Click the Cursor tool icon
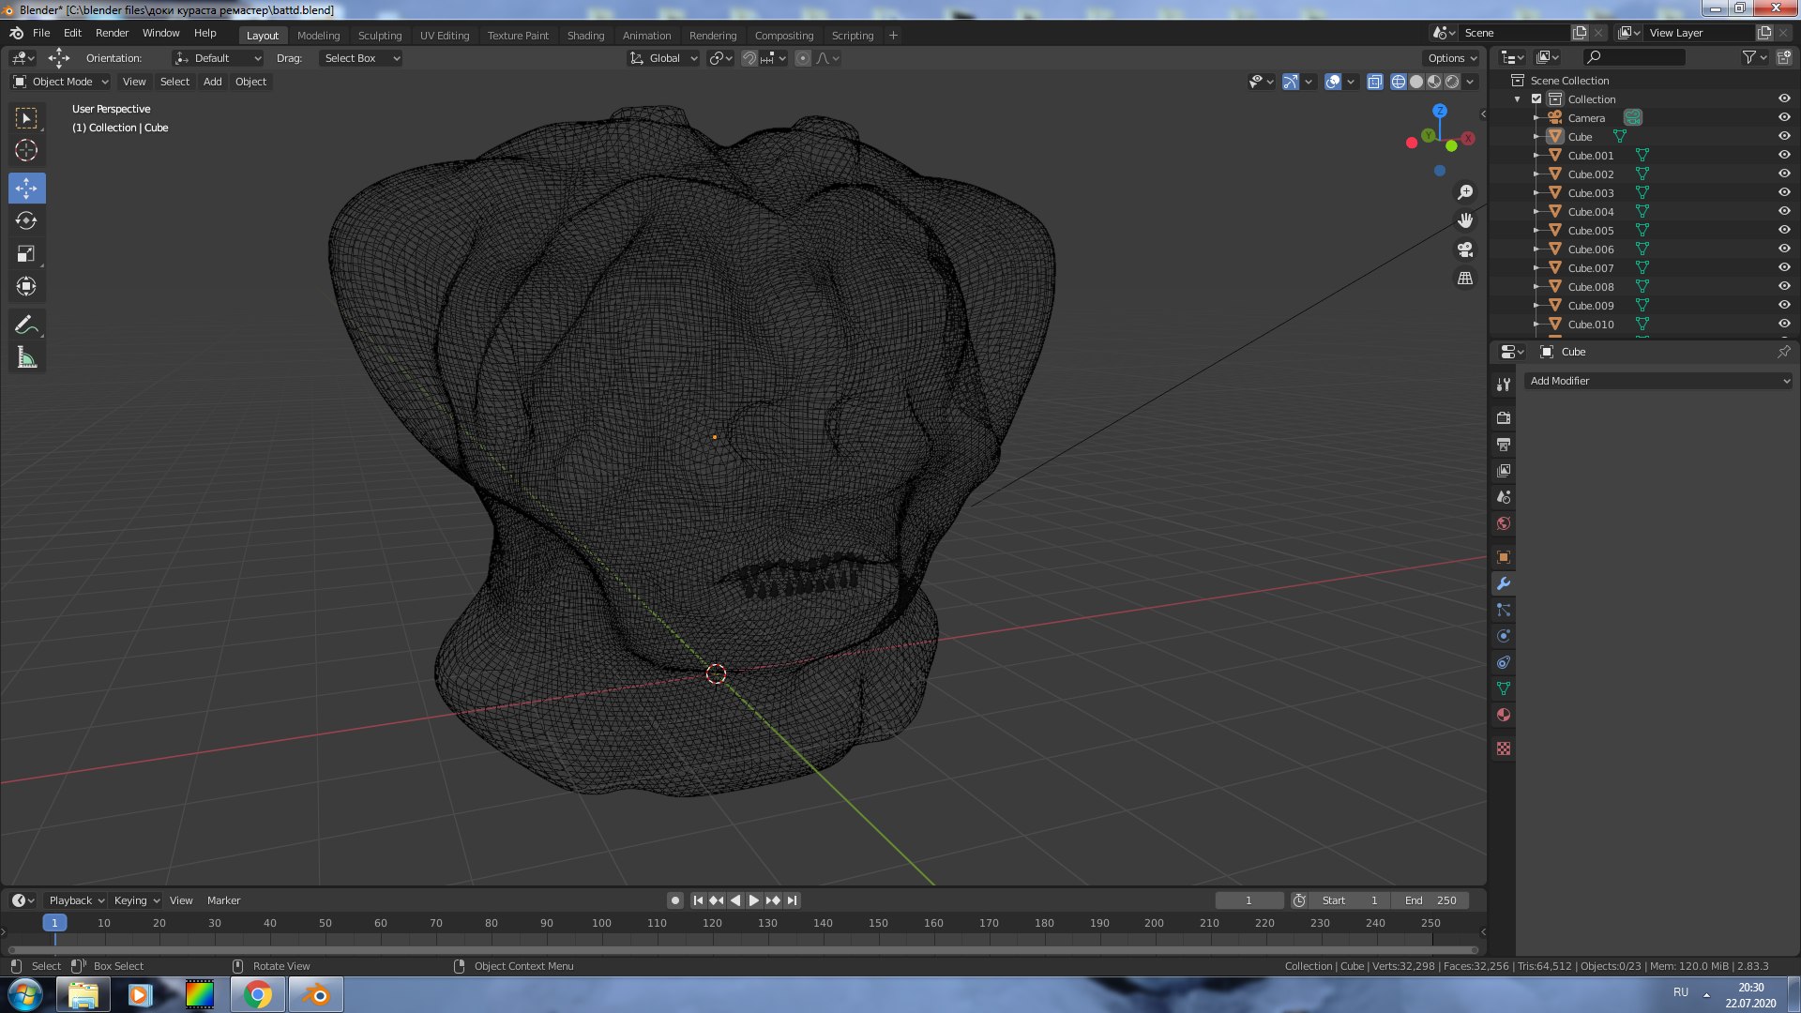This screenshot has height=1013, width=1801. [x=26, y=150]
